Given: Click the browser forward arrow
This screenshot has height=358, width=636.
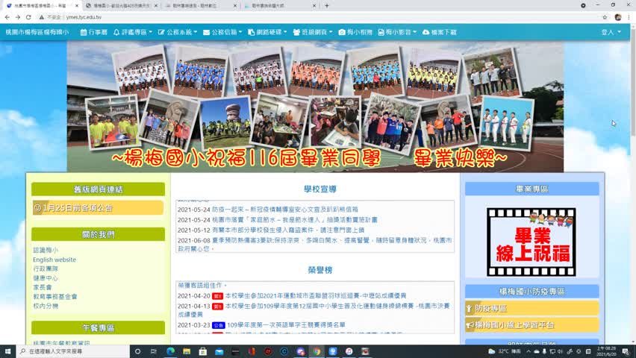Looking at the screenshot, I should point(18,17).
